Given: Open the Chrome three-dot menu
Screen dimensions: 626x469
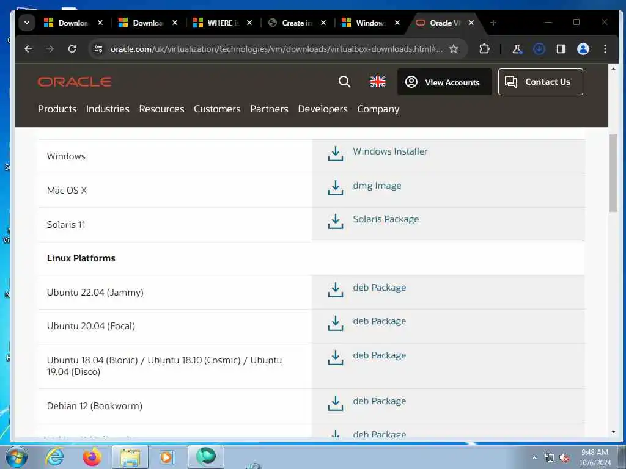Looking at the screenshot, I should point(605,49).
